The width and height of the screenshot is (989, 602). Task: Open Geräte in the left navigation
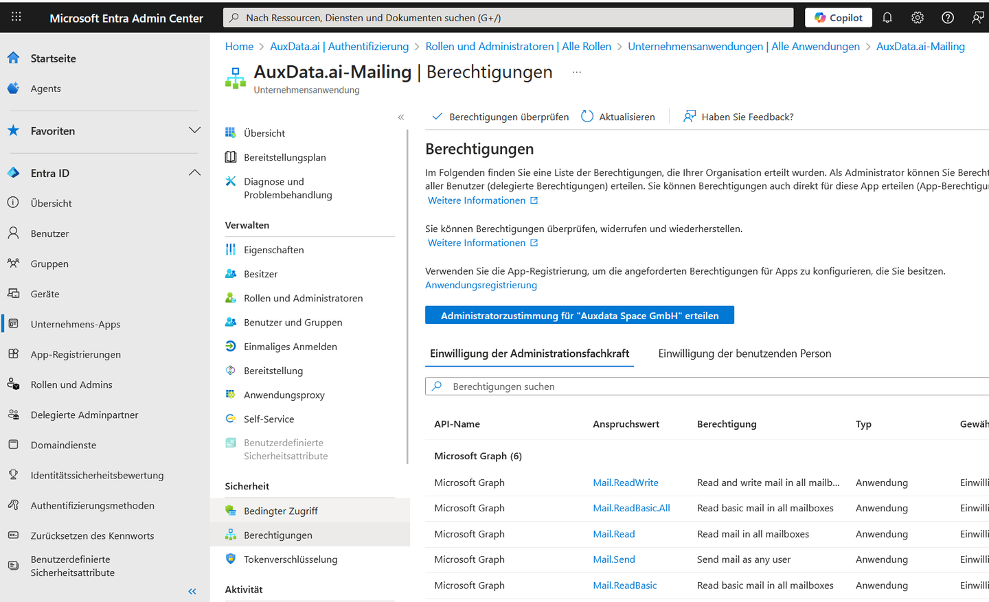tap(45, 294)
